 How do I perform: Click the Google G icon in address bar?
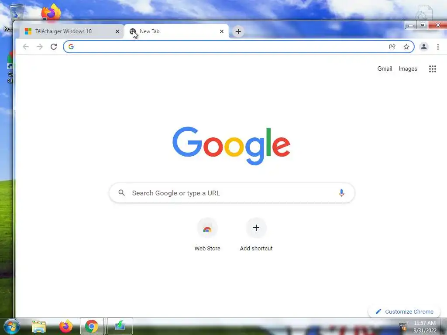pyautogui.click(x=71, y=47)
